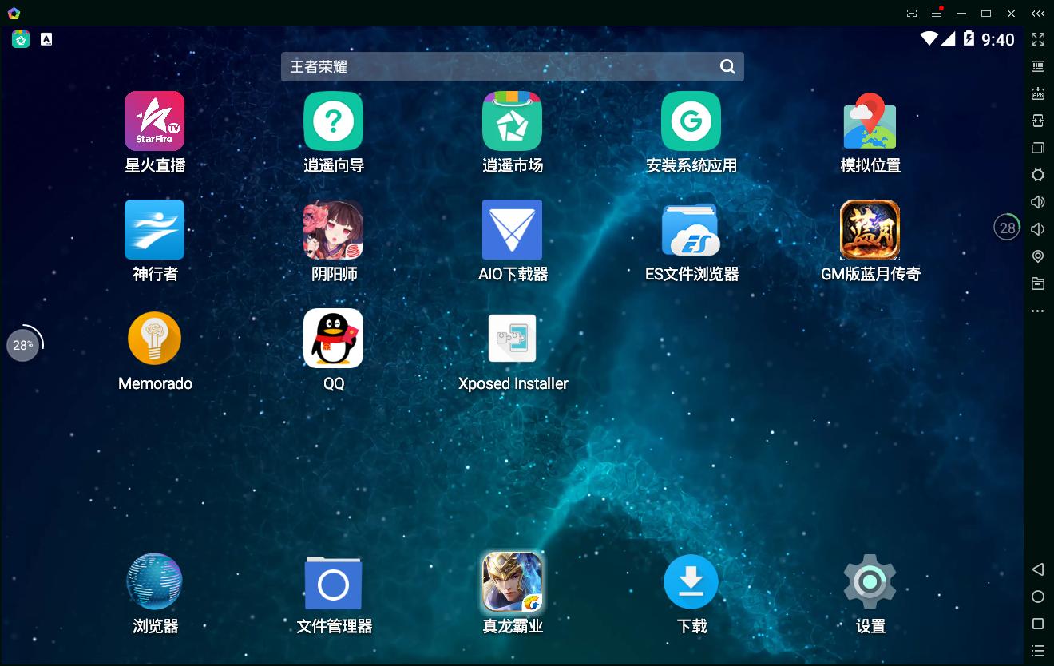This screenshot has height=666, width=1054.
Task: Open the 浏览器 browser in dock
Action: coord(155,581)
